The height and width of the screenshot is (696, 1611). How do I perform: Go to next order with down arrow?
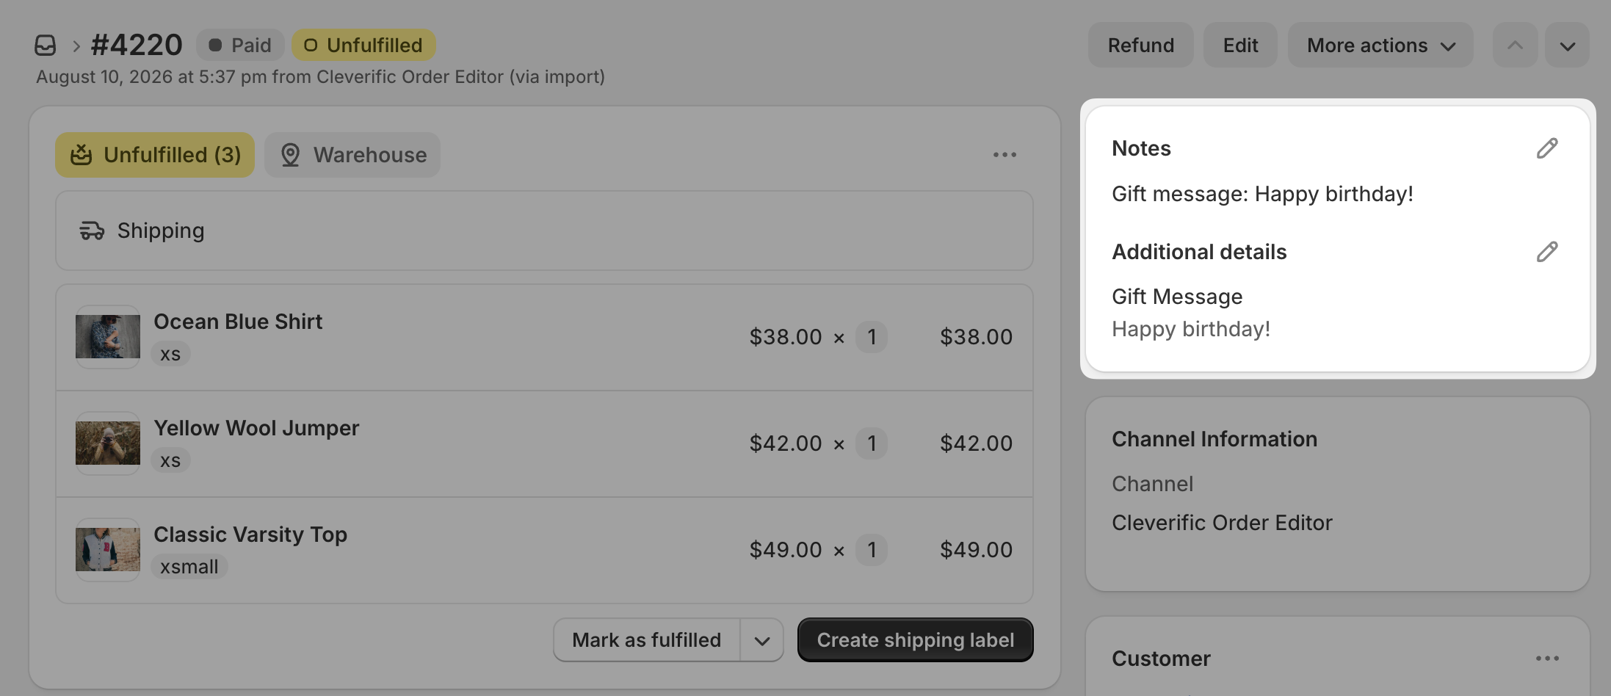pyautogui.click(x=1568, y=46)
